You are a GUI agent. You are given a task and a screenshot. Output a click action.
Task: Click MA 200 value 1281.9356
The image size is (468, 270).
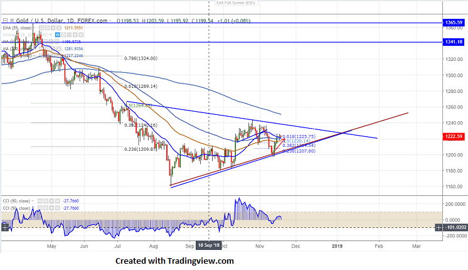(x=73, y=49)
